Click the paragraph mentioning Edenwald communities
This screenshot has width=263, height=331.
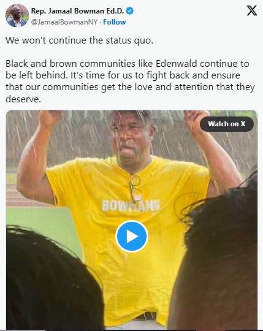click(x=130, y=82)
